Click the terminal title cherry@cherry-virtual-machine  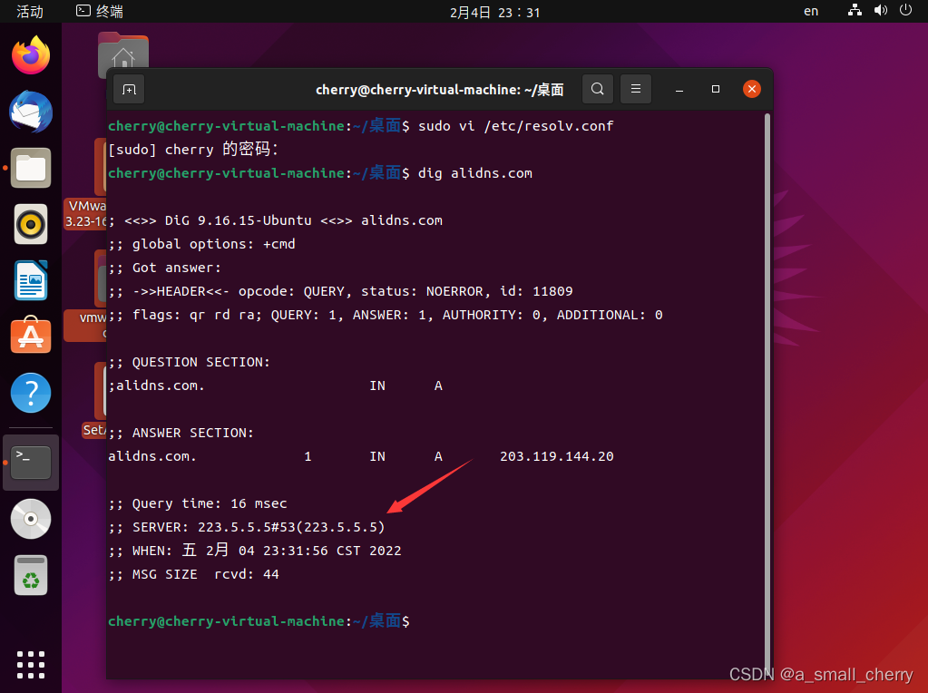439,90
